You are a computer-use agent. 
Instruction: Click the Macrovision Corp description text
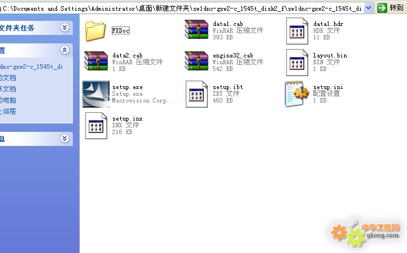point(143,100)
